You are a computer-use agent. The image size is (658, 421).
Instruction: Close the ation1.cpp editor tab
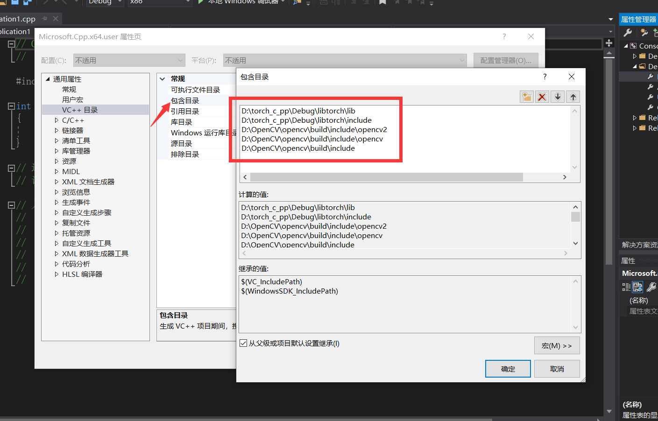56,19
